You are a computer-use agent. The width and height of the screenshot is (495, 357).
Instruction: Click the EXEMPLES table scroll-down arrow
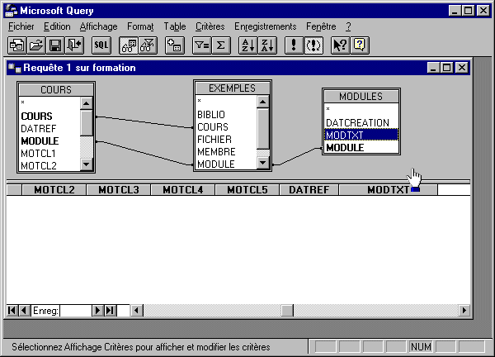263,163
